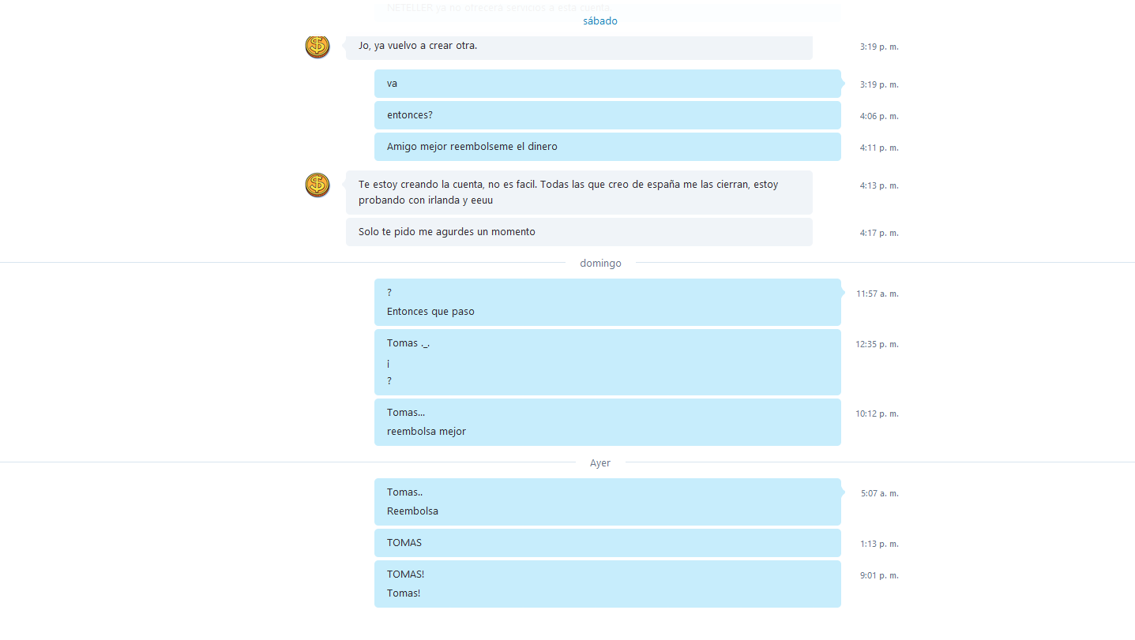Viewport: 1135px width, 640px height.
Task: Click the 'Tomas ._.' message bubble
Action: point(607,362)
